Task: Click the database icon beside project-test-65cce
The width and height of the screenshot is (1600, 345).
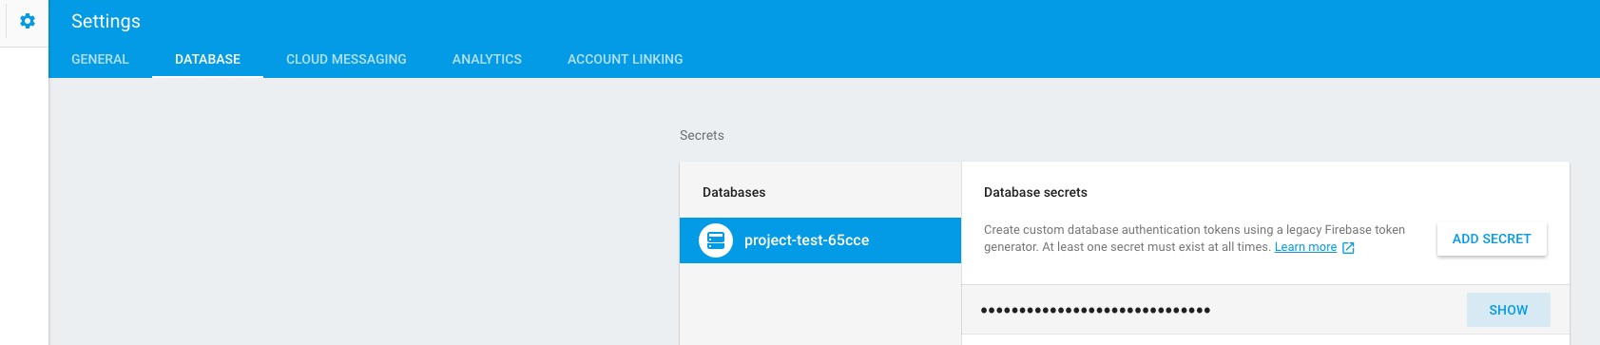Action: point(716,240)
